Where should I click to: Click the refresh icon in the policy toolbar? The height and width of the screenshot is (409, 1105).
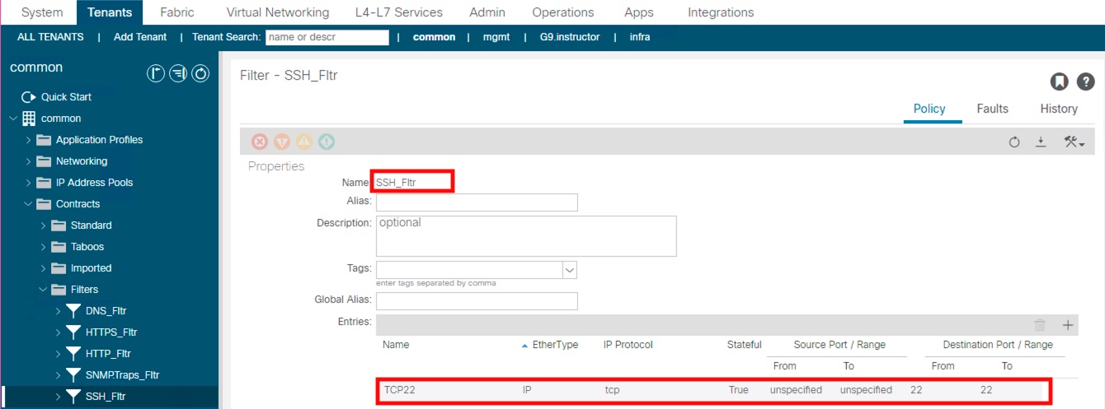point(1014,142)
